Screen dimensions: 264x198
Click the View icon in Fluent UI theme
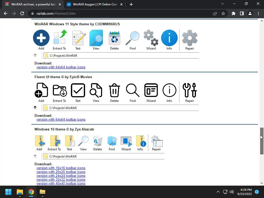pos(96,90)
